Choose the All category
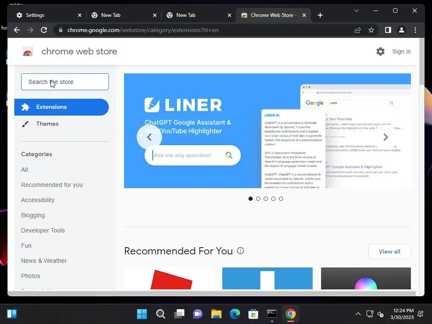Viewport: 432px width, 324px height. coord(24,170)
